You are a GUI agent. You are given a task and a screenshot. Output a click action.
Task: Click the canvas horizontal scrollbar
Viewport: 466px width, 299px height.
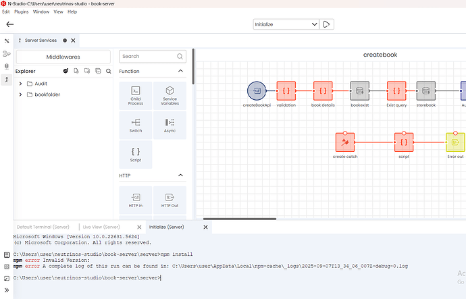click(x=240, y=219)
